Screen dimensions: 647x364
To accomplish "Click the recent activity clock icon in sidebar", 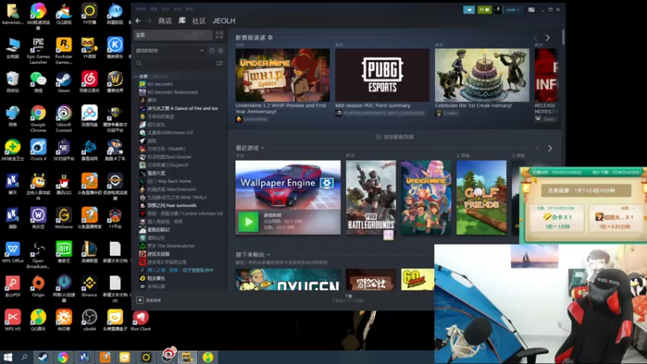I will click(212, 50).
